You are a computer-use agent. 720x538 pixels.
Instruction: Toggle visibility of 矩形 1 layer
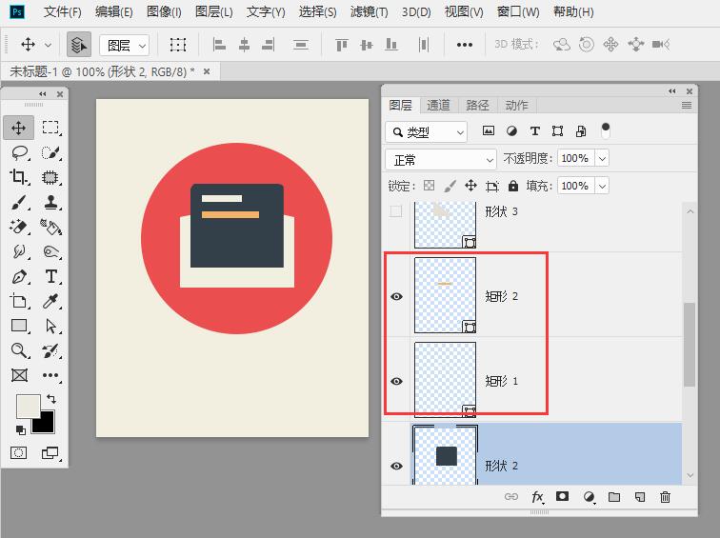point(397,381)
